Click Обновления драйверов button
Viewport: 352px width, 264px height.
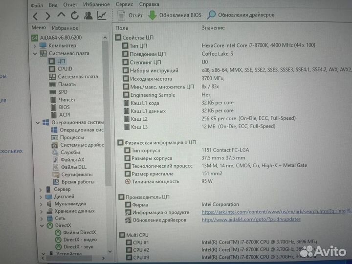(x=241, y=15)
